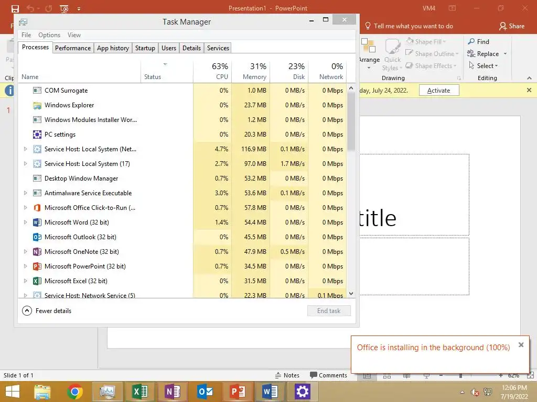Dismiss the Office installing notification
Viewport: 537px width, 402px height.
[521, 345]
